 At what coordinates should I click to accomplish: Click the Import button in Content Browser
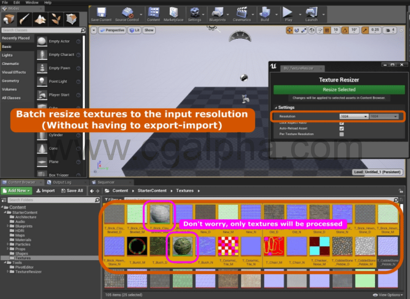point(46,190)
